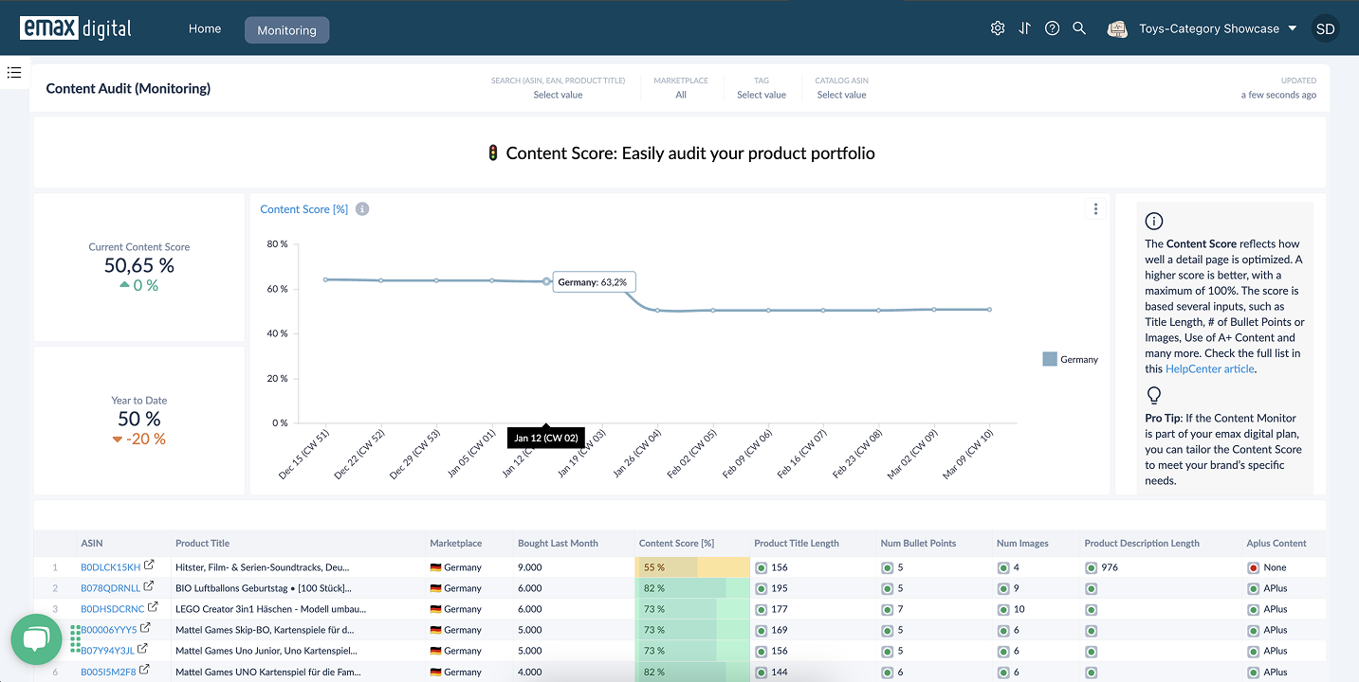This screenshot has height=682, width=1359.
Task: Open the Catalog ASIN filter dropdown
Action: (841, 95)
